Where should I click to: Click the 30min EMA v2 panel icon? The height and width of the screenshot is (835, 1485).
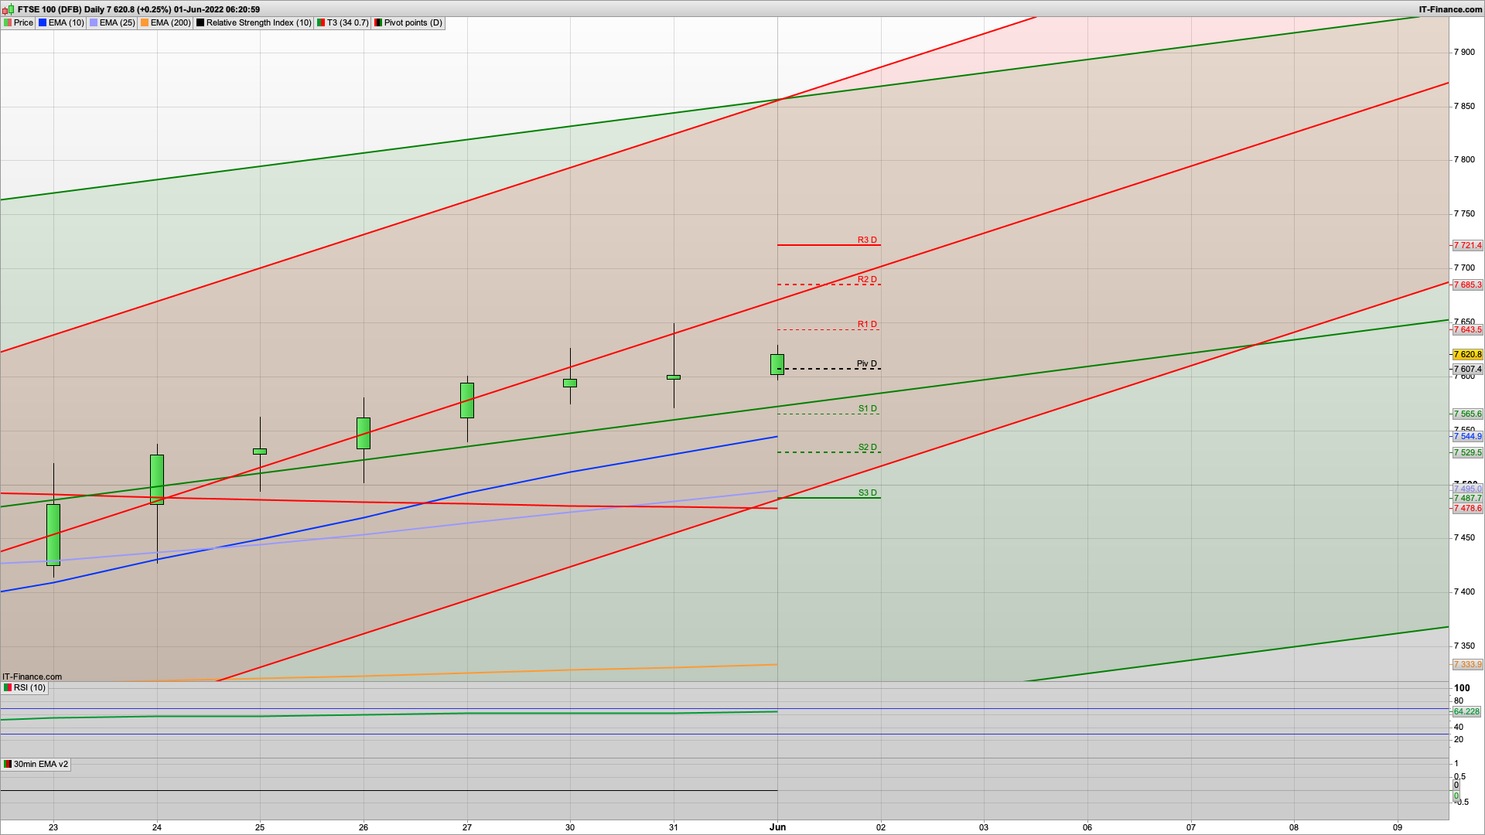[x=8, y=764]
